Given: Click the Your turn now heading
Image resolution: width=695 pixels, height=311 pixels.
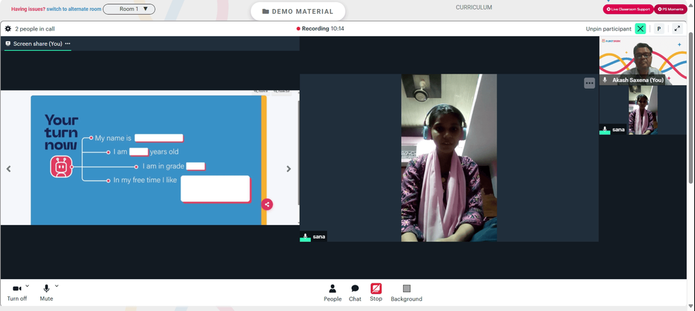Looking at the screenshot, I should tap(61, 133).
